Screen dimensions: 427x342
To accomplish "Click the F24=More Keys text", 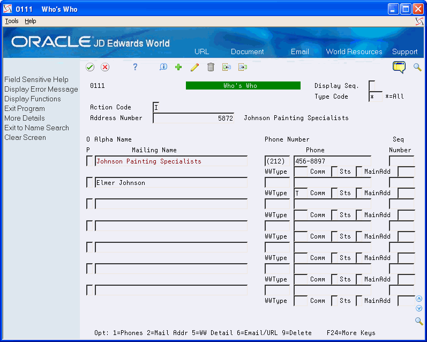I will tap(351, 333).
